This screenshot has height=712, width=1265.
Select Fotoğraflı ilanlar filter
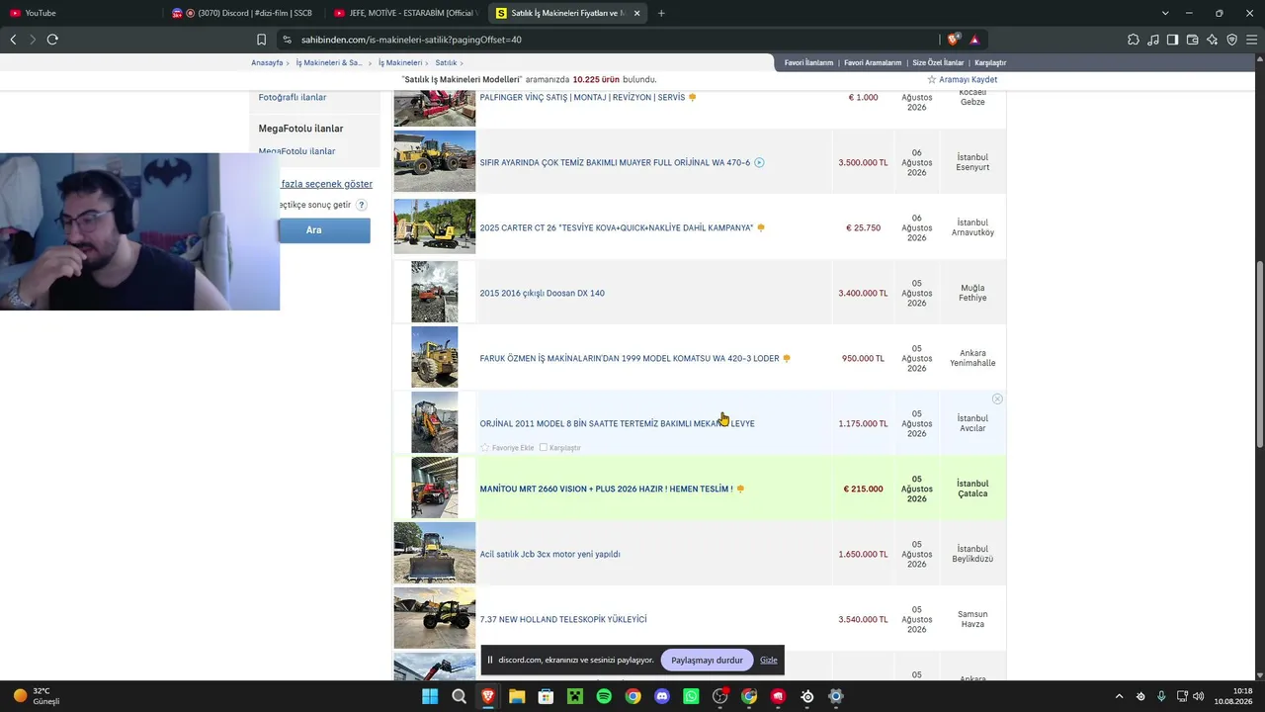click(293, 97)
